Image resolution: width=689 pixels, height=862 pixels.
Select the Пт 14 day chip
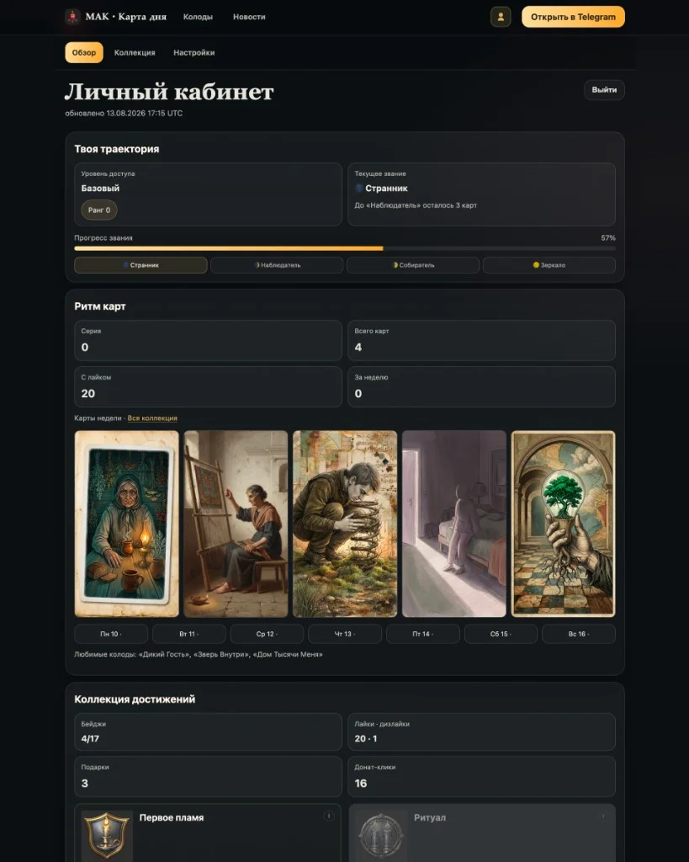pyautogui.click(x=423, y=634)
